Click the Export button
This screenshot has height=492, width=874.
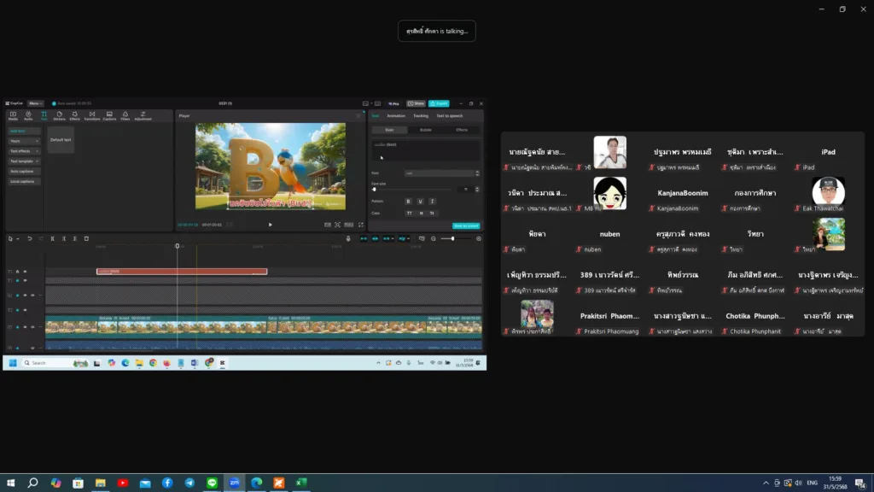[439, 103]
